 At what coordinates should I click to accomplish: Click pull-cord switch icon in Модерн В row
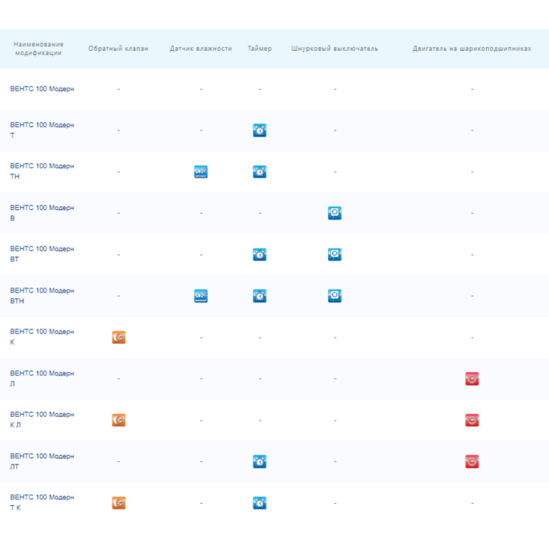click(335, 213)
